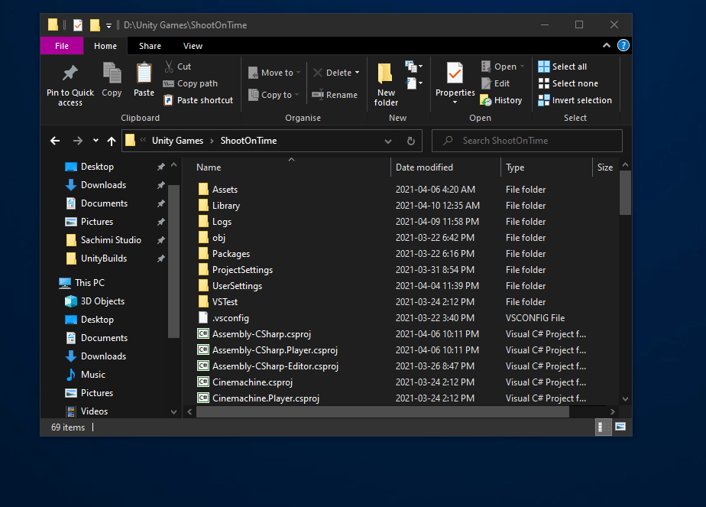This screenshot has height=507, width=706.
Task: Select 3D Objects in navigation pane
Action: tap(95, 301)
